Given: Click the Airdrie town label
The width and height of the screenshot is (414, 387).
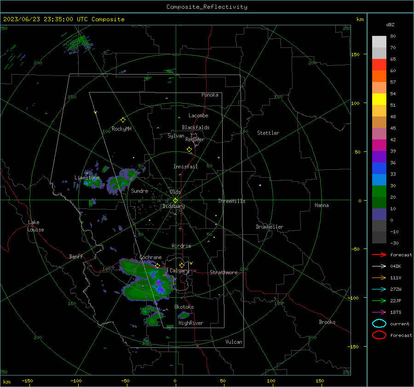Looking at the screenshot, I should pyautogui.click(x=181, y=246).
